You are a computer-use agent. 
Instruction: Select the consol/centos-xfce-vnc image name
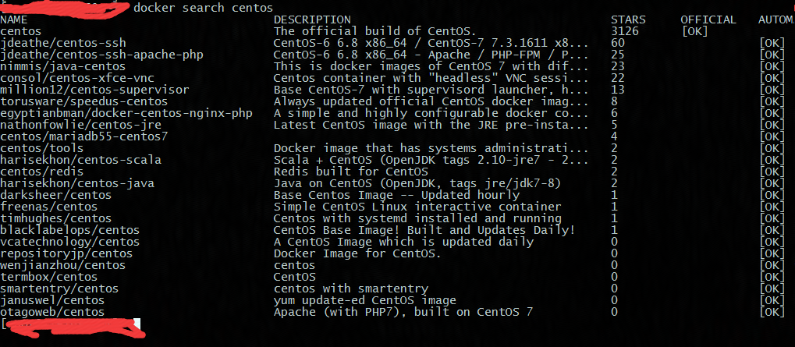pyautogui.click(x=70, y=78)
